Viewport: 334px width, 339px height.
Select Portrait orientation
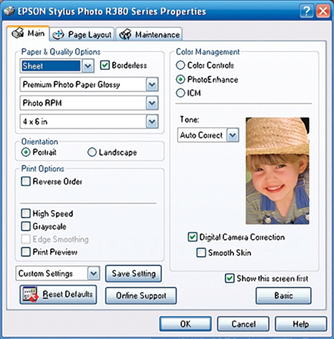pos(26,152)
